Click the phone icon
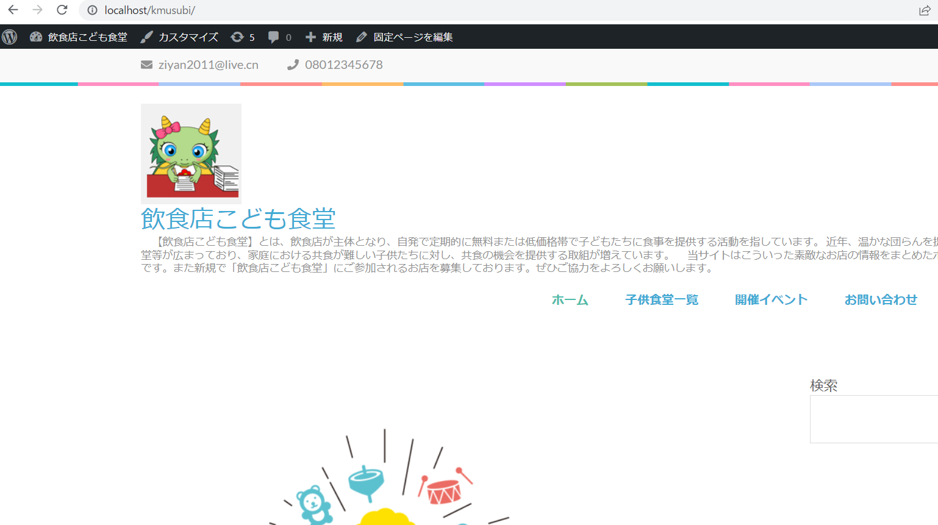This screenshot has height=525, width=938. click(293, 65)
